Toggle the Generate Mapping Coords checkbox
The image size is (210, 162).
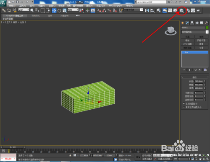click(184, 104)
